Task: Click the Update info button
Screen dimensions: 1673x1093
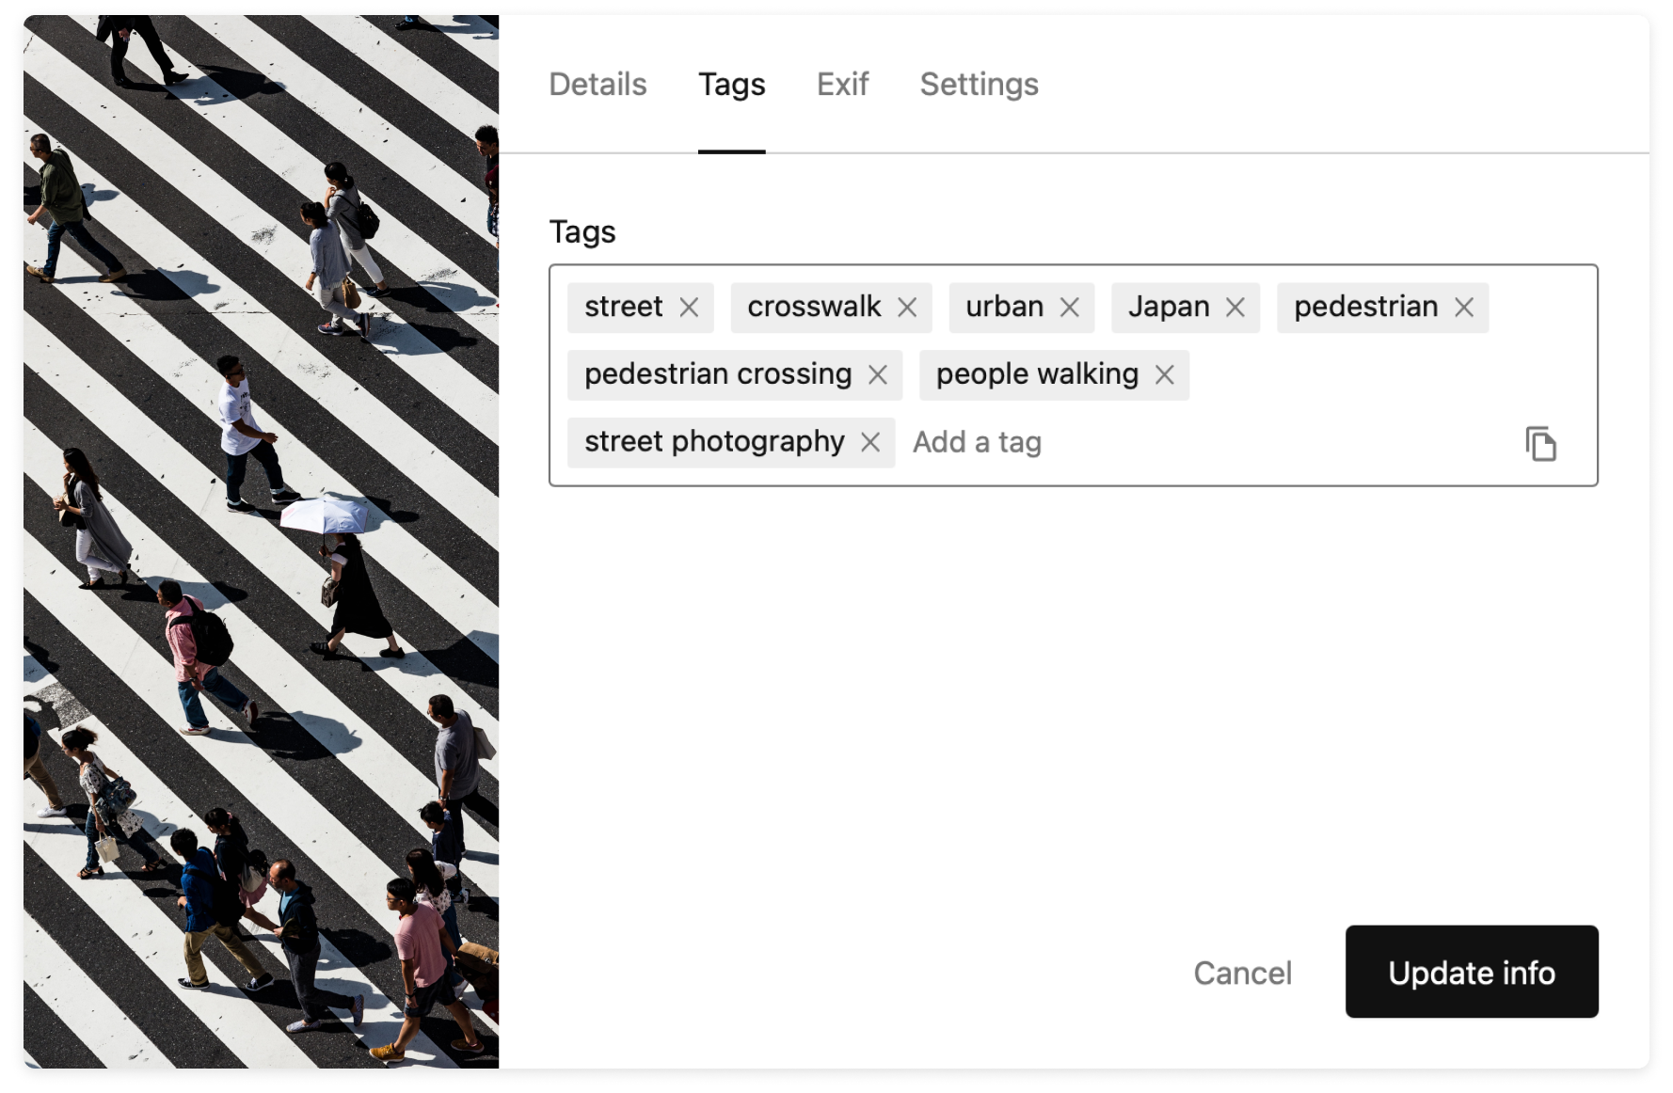Action: point(1472,972)
